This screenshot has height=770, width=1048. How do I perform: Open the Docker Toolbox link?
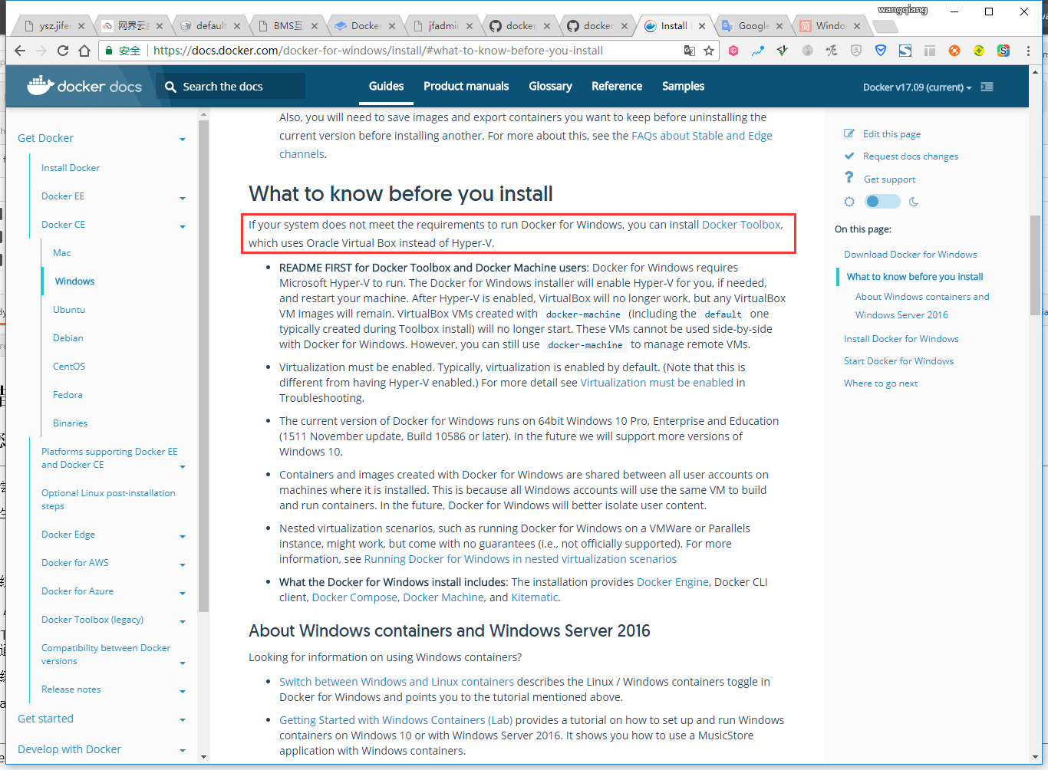point(741,225)
